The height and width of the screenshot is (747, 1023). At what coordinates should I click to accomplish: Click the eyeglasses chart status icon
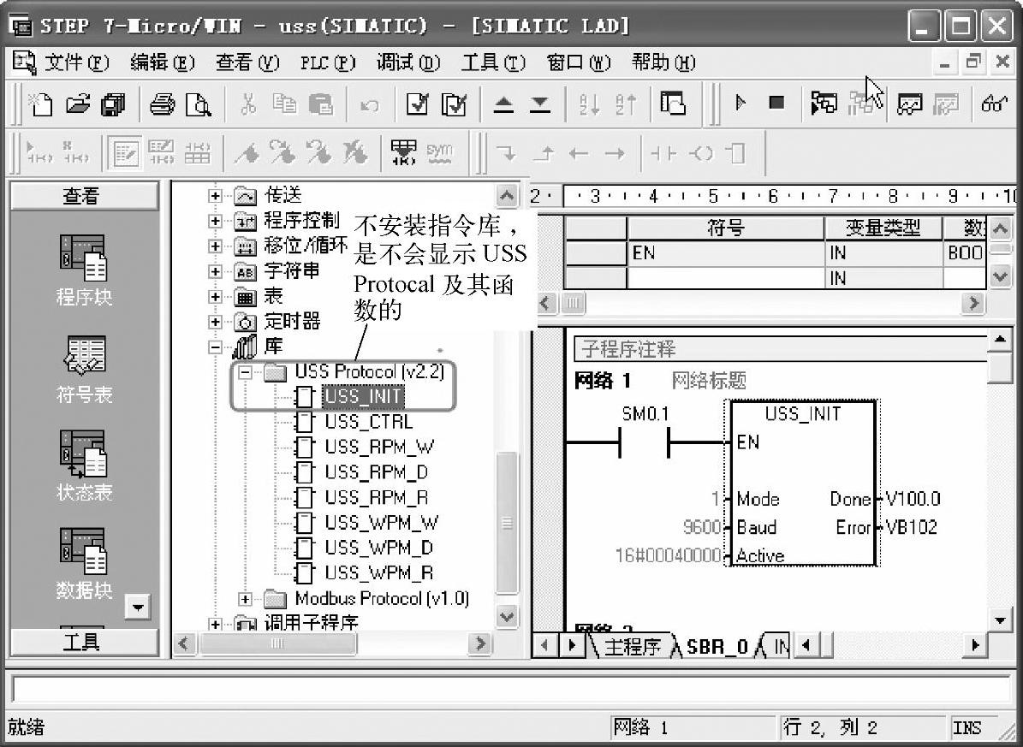click(994, 103)
